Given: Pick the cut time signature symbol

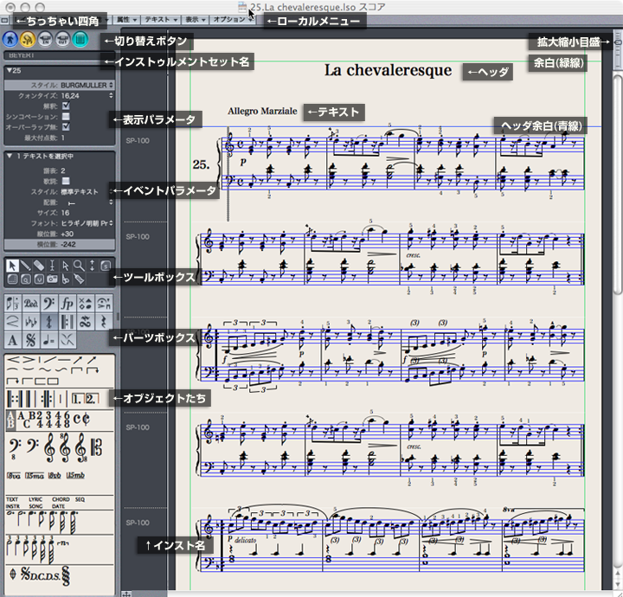Looking at the screenshot, I should click(86, 418).
